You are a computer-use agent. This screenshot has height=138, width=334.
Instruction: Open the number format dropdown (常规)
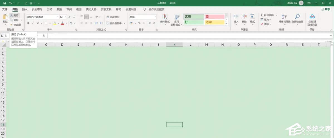tap(155, 17)
